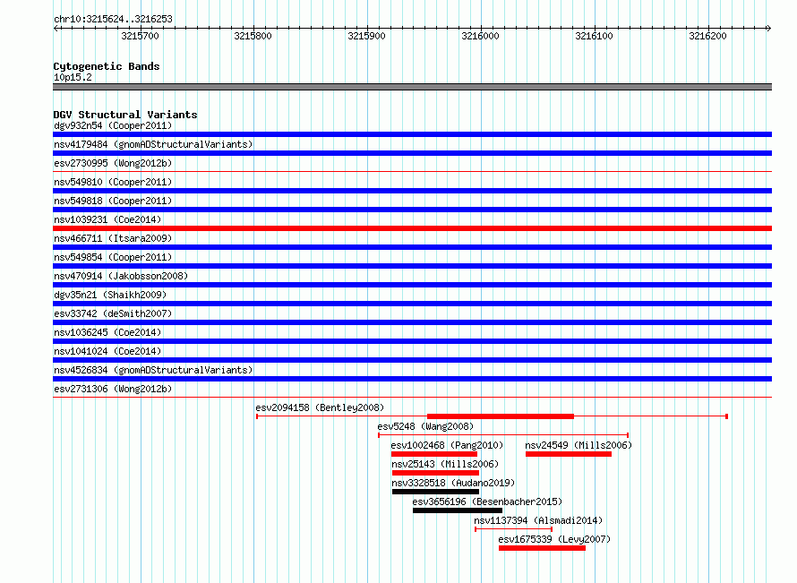Open variant esv3656196 (Besenbacher2015)
Image resolution: width=797 pixels, height=583 pixels.
point(487,502)
